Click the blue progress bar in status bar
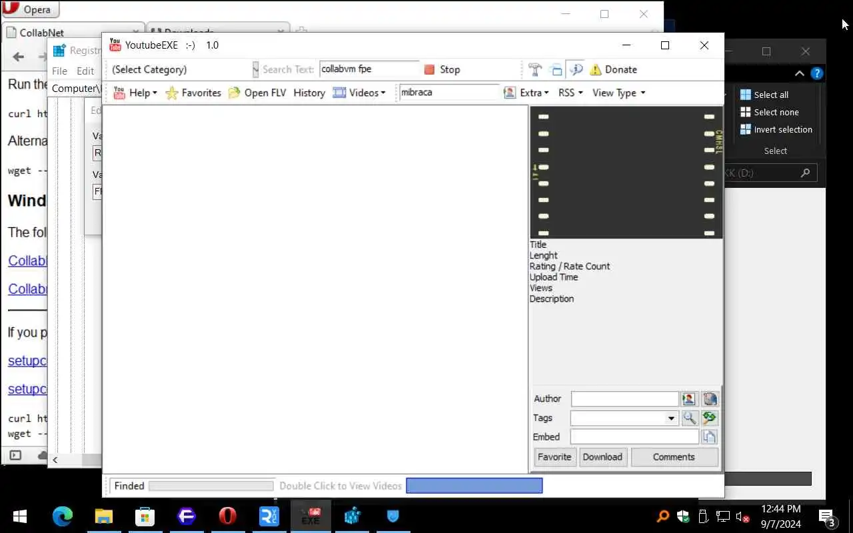The width and height of the screenshot is (853, 533). click(x=474, y=486)
